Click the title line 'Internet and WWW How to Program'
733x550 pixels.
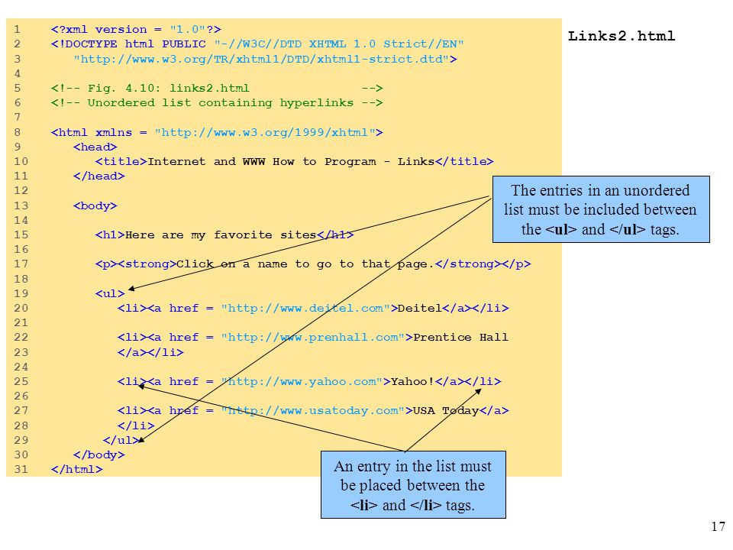point(294,161)
